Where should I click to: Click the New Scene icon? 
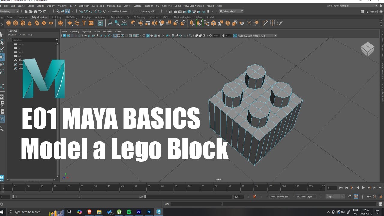click(26, 11)
